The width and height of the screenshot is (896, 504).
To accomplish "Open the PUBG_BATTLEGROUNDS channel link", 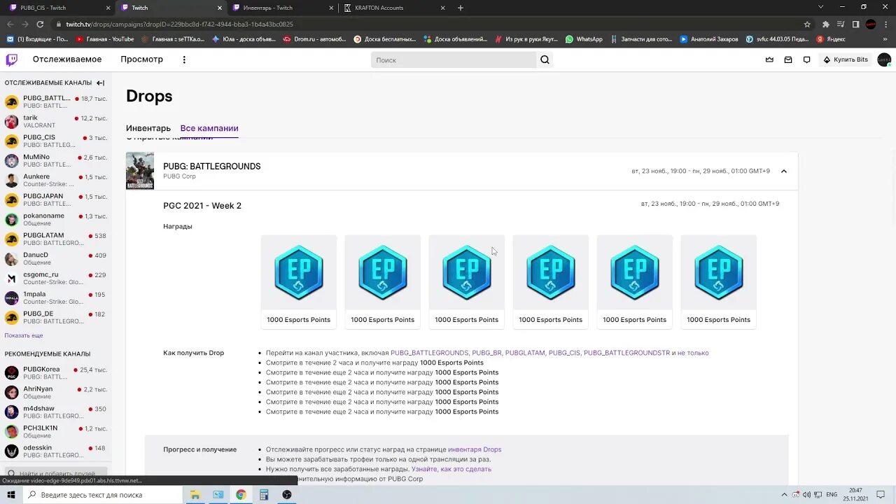I will (x=429, y=353).
